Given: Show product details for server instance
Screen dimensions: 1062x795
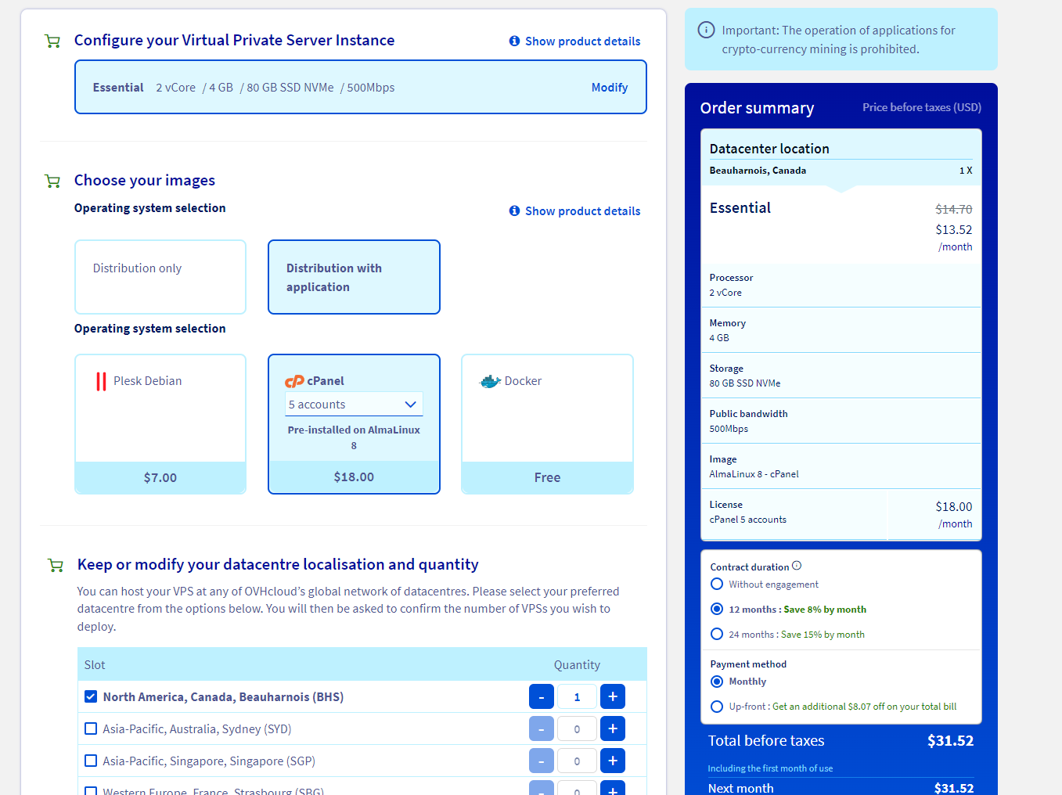Looking at the screenshot, I should 574,41.
